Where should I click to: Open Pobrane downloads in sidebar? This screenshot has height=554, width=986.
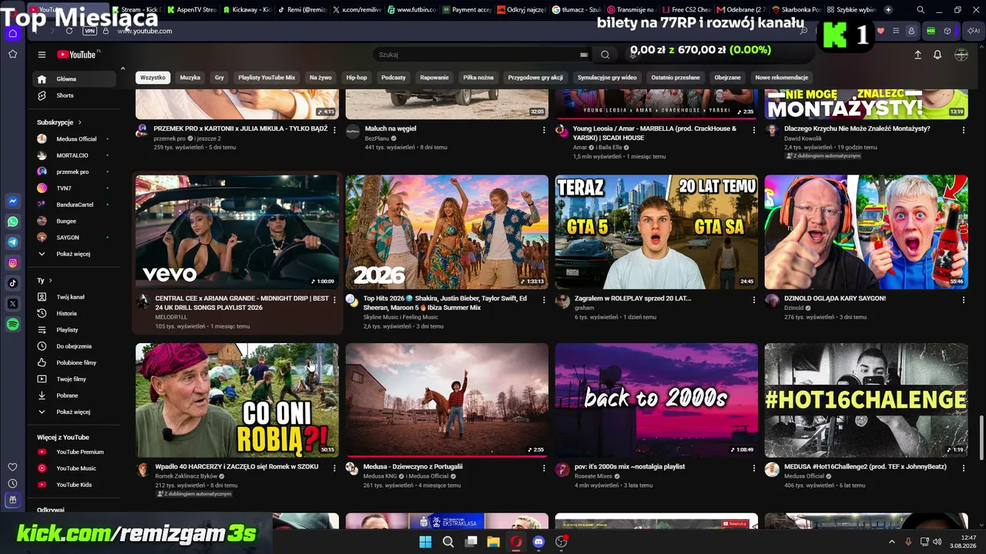click(x=67, y=395)
